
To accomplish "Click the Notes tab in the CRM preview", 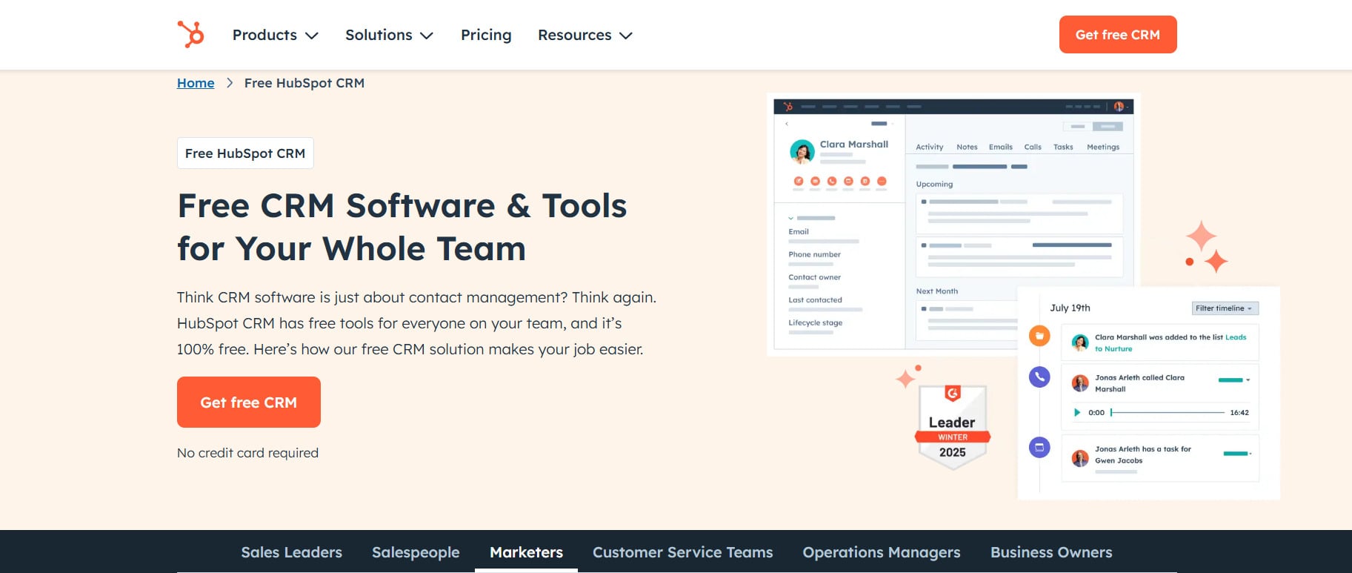I will pos(967,147).
